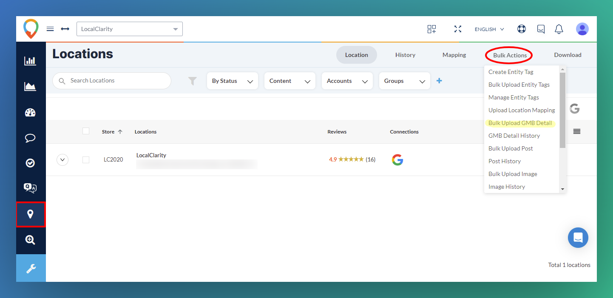The height and width of the screenshot is (298, 613).
Task: Open the wrench settings sidebar icon
Action: (x=31, y=268)
